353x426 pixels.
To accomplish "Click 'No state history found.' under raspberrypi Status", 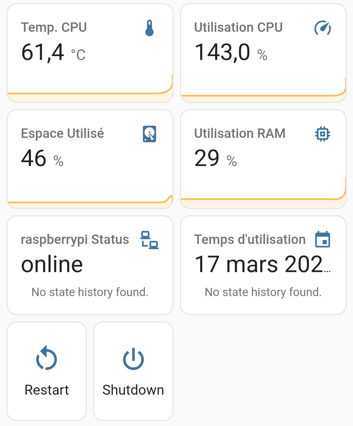I will pos(90,292).
